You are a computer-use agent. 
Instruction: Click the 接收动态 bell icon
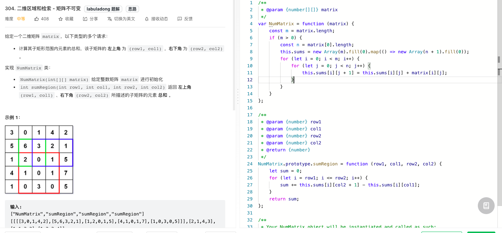(147, 19)
